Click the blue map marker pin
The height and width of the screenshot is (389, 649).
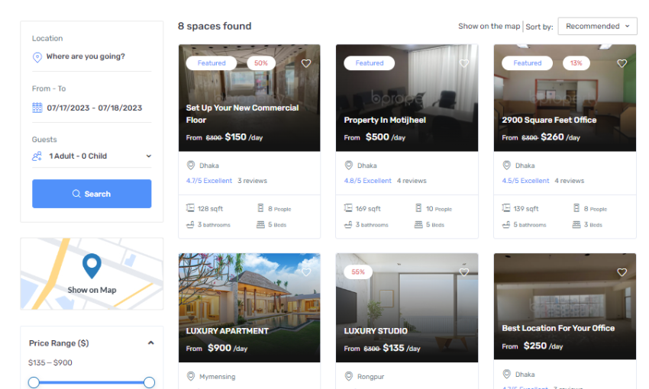92,266
